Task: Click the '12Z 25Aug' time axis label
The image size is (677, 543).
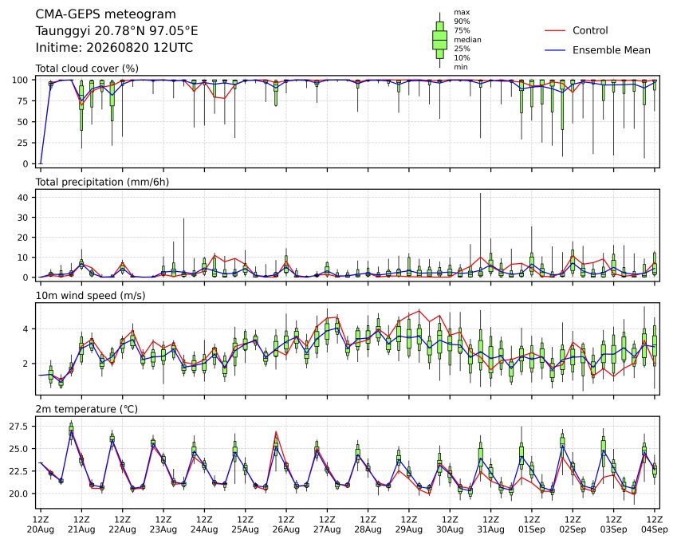Action: click(x=246, y=525)
